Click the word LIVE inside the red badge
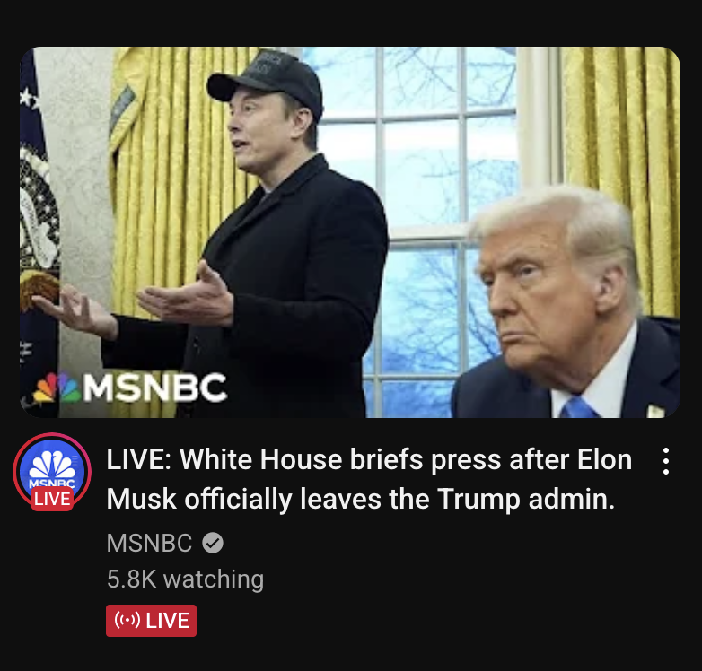The width and height of the screenshot is (702, 671). tap(167, 621)
